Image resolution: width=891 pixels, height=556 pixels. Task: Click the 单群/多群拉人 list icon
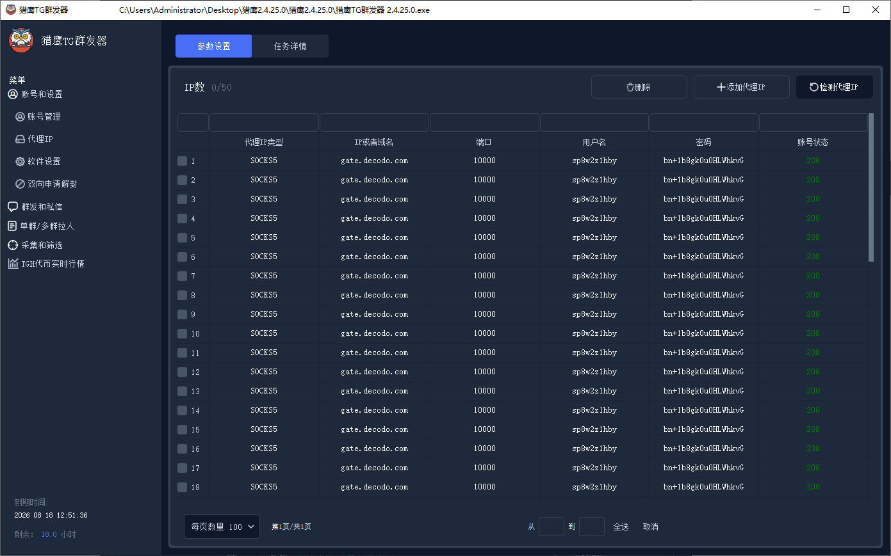pyautogui.click(x=13, y=226)
